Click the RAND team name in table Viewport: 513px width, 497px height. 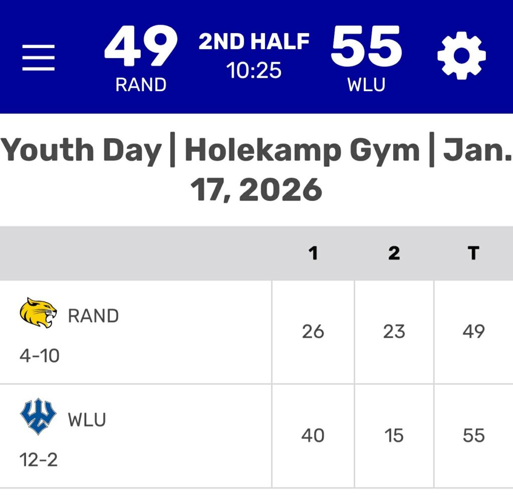click(x=93, y=316)
